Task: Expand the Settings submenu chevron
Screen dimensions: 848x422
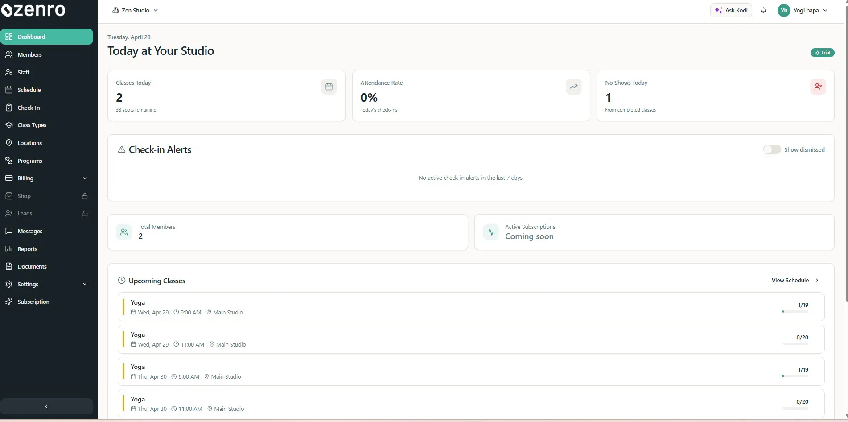Action: [x=85, y=284]
